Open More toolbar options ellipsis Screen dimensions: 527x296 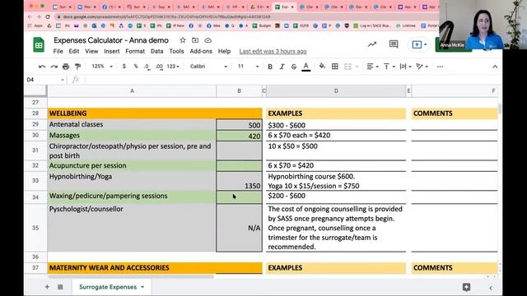click(x=440, y=67)
